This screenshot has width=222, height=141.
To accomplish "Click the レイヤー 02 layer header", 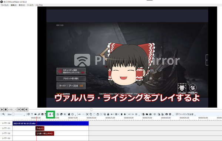I will click(x=6, y=133).
